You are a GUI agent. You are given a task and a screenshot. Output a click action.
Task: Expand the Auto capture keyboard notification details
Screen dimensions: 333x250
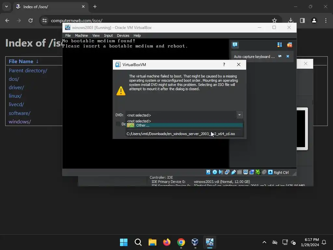click(280, 56)
